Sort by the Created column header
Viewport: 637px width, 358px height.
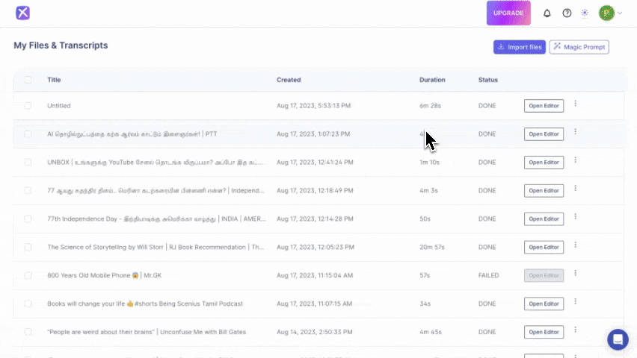[x=289, y=80]
